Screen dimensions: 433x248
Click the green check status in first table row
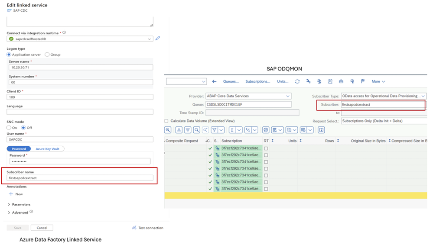(x=210, y=148)
